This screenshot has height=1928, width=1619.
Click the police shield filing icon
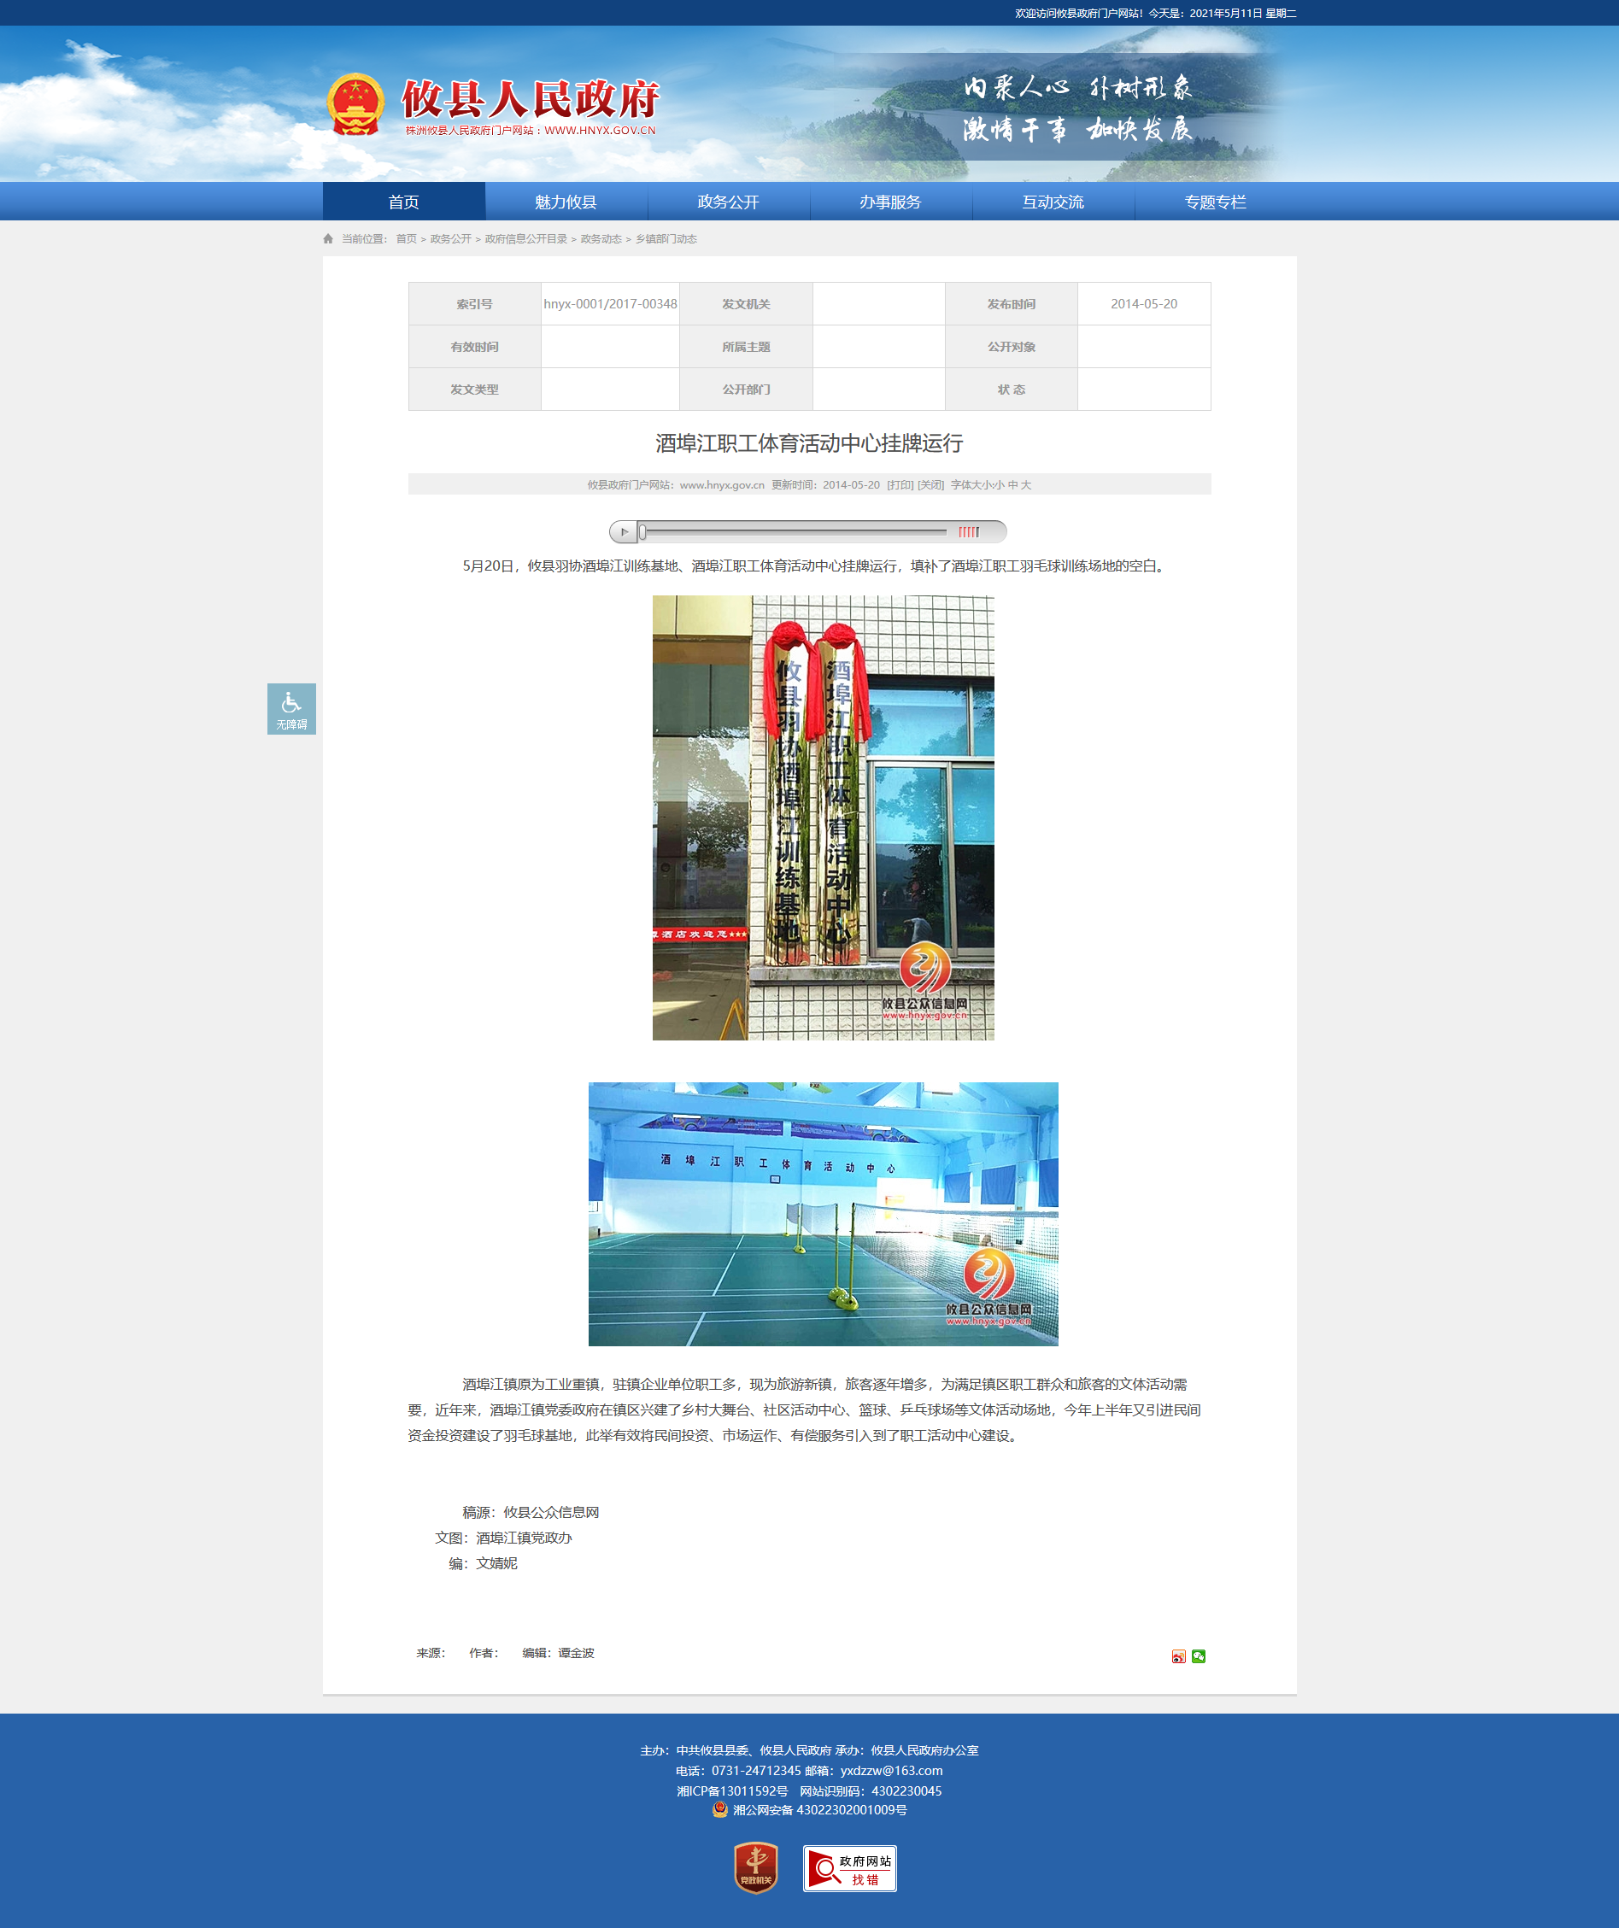pyautogui.click(x=720, y=1809)
